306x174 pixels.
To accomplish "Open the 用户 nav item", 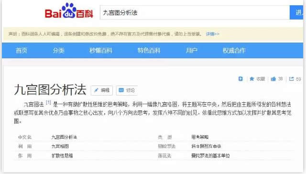I will [191, 51].
